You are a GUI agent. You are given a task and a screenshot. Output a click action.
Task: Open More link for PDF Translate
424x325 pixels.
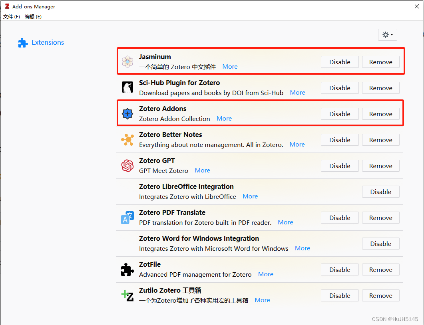pyautogui.click(x=286, y=222)
